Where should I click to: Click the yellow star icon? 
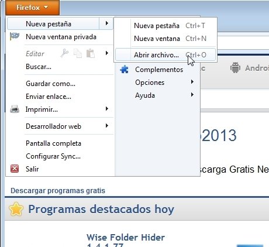tap(16, 209)
